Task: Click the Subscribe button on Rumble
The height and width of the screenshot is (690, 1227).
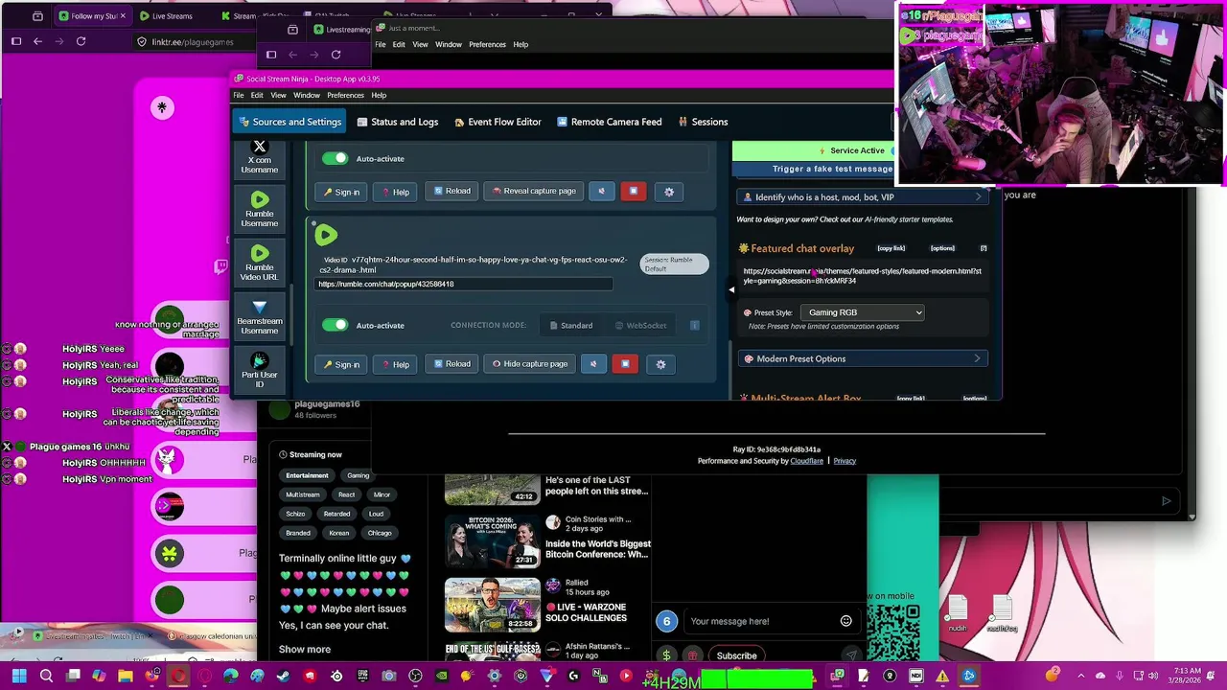Action: tap(736, 655)
